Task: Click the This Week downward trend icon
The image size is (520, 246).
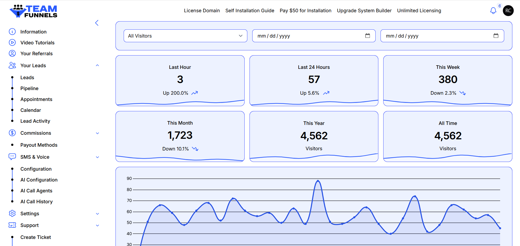Action: [x=463, y=93]
